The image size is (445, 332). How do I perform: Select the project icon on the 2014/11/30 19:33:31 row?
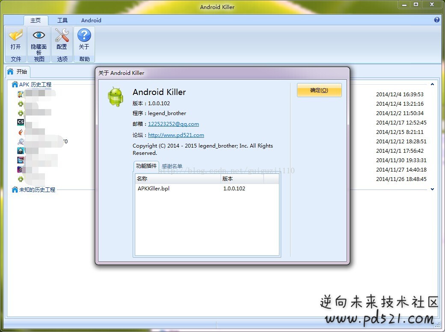pos(21,160)
